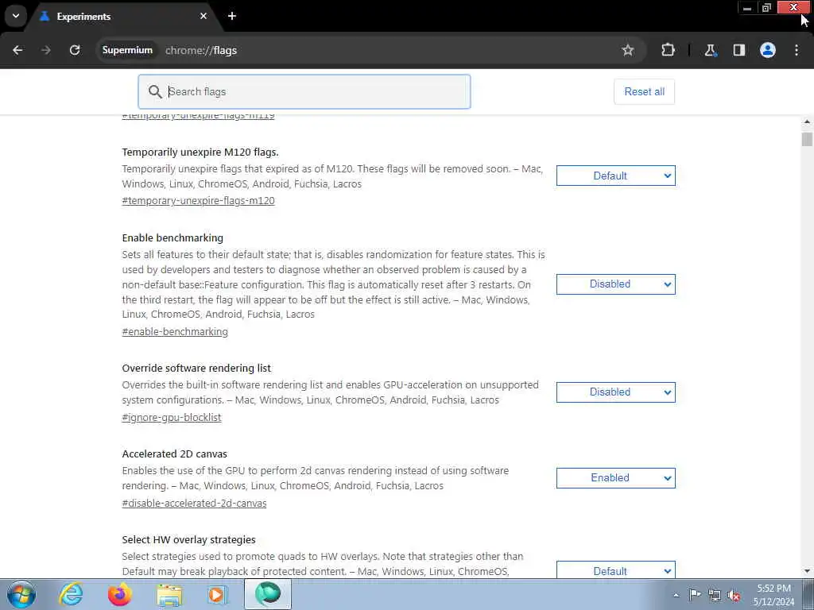Screen dimensions: 814x610
Task: Restore down the Supermium window
Action: (x=767, y=8)
